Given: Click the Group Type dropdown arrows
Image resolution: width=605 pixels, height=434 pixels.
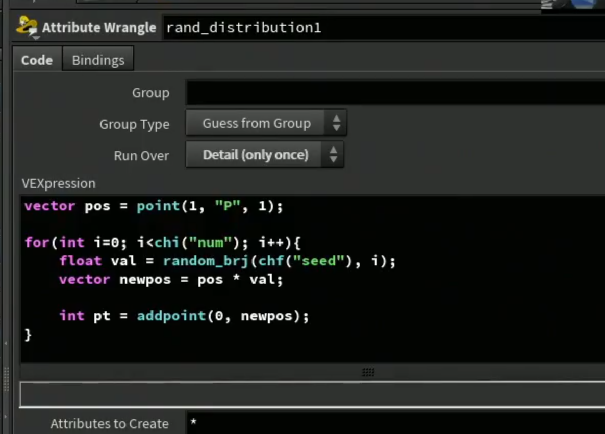Looking at the screenshot, I should point(336,123).
